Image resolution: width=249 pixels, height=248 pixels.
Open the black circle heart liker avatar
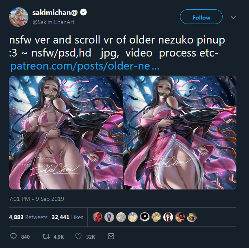[145, 217]
